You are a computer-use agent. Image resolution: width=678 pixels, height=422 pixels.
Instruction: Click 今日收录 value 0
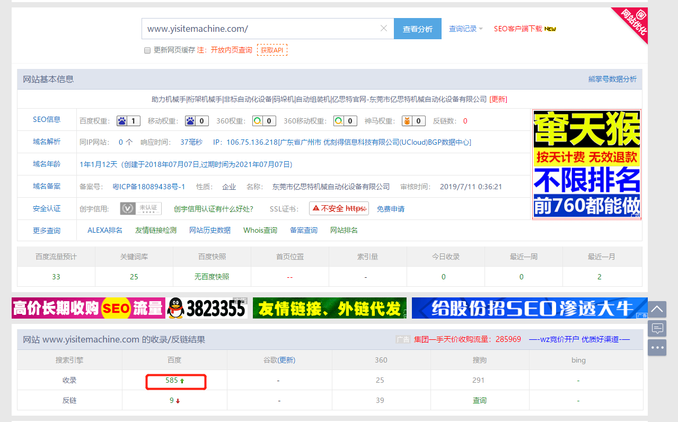tap(444, 276)
